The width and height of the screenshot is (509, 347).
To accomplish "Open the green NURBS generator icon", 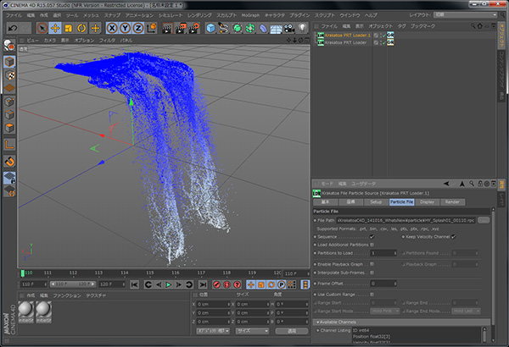I will pyautogui.click(x=237, y=28).
